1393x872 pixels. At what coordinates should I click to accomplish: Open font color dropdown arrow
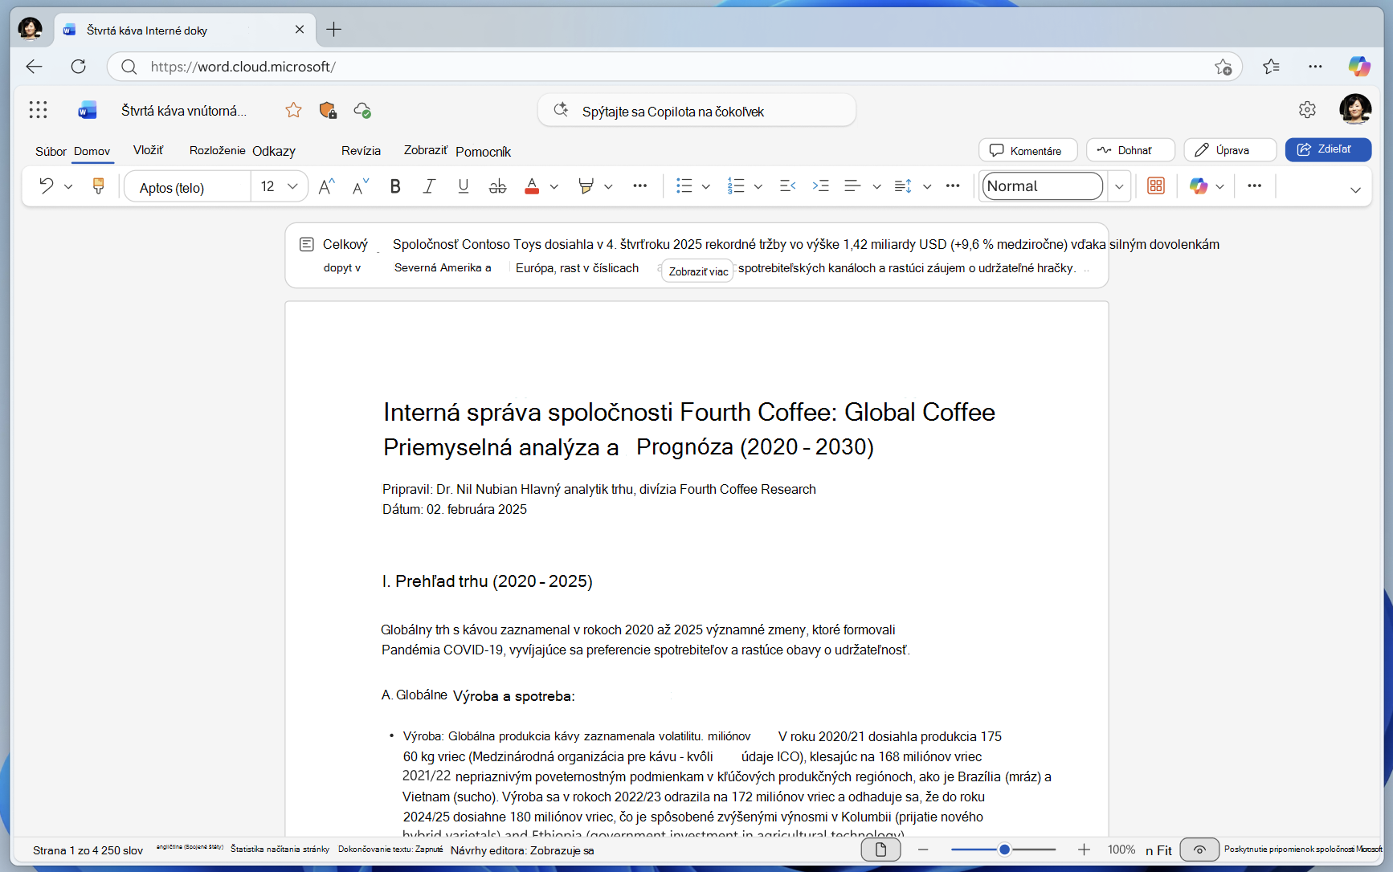[554, 186]
